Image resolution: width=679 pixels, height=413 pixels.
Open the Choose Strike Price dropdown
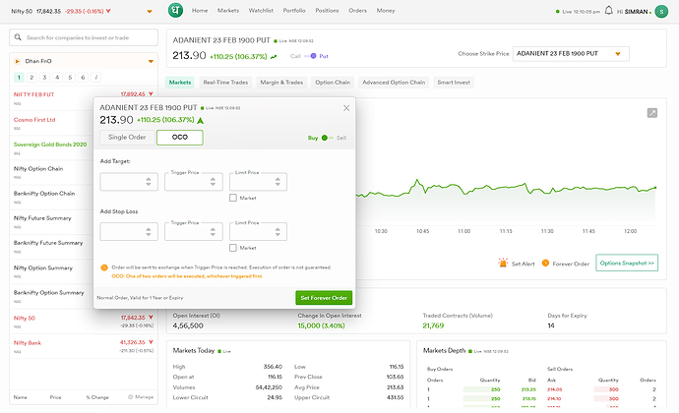pos(571,54)
